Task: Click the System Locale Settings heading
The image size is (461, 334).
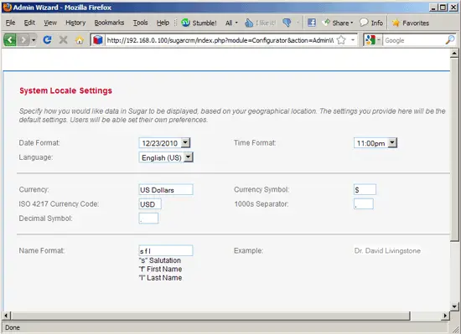Action: pyautogui.click(x=66, y=90)
